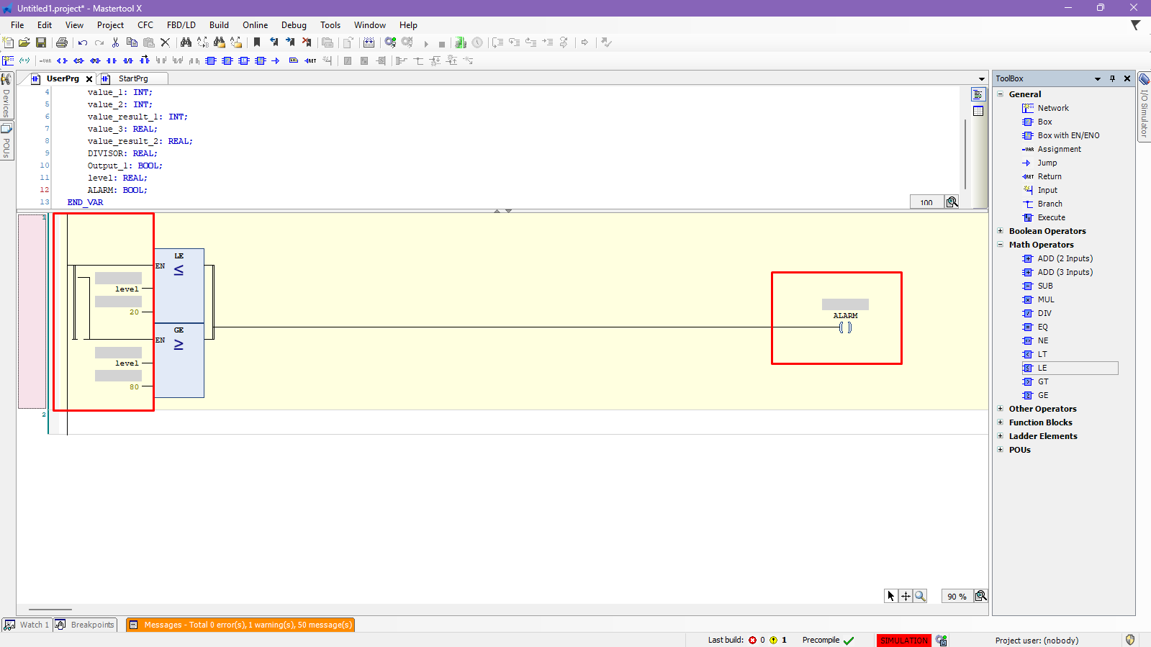Switch to the StartPrg tab
Viewport: 1151px width, 647px height.
click(x=133, y=78)
